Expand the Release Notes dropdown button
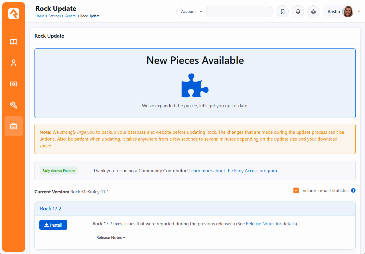 (111, 237)
